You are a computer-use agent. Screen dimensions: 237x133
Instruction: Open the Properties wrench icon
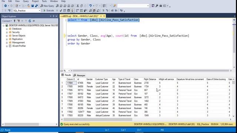click(x=157, y=6)
